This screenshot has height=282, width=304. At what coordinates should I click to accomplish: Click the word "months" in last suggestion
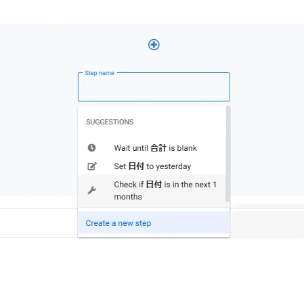pyautogui.click(x=128, y=197)
